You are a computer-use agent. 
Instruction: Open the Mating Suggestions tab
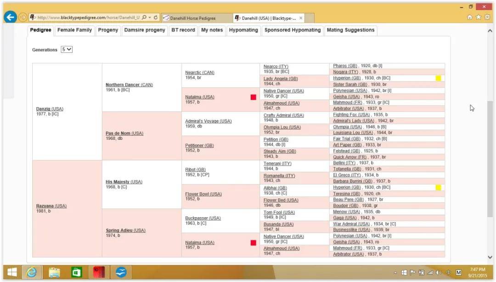click(350, 30)
